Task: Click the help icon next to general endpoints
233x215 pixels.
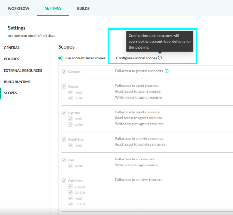Action: 167,71
